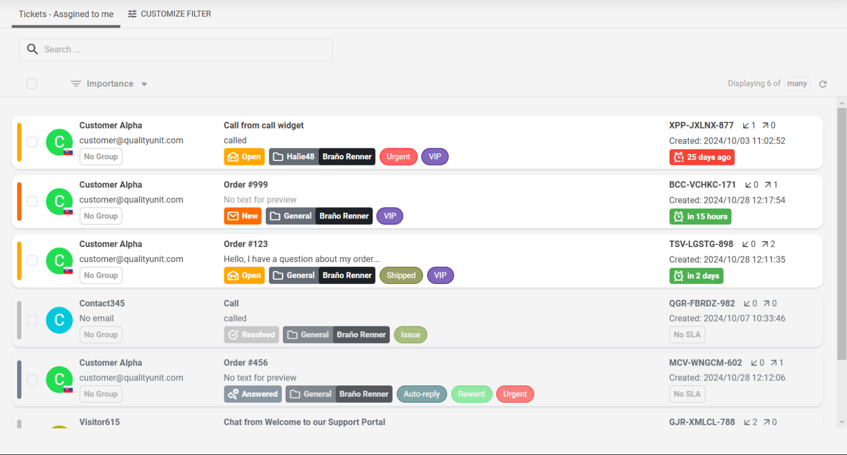This screenshot has height=455, width=847.
Task: Click the purple VIP tag on Order #999
Action: pyautogui.click(x=390, y=216)
